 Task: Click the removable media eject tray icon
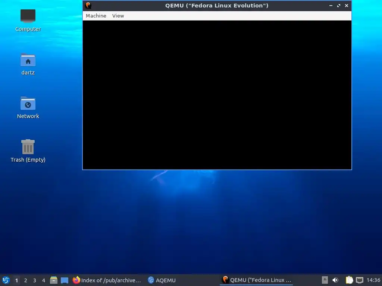click(325, 280)
